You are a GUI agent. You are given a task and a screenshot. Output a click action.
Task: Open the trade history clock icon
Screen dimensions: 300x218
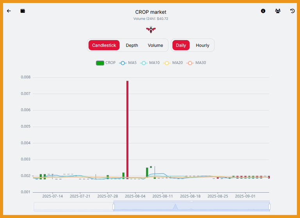pos(292,11)
